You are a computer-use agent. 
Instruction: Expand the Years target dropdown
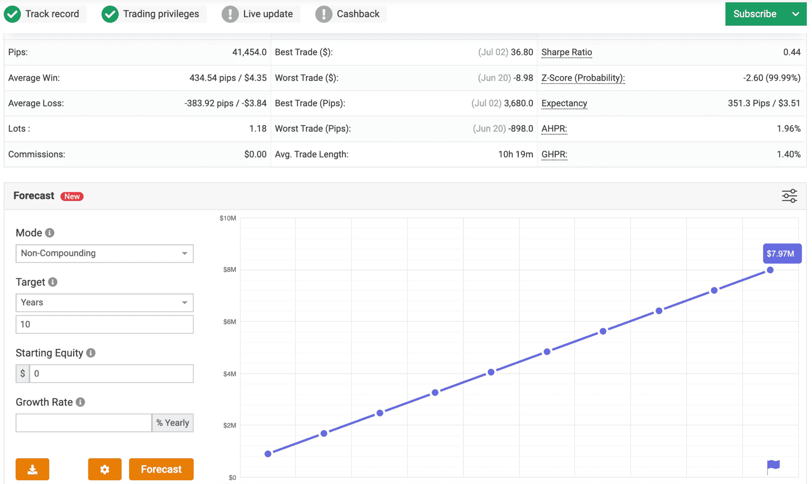105,302
